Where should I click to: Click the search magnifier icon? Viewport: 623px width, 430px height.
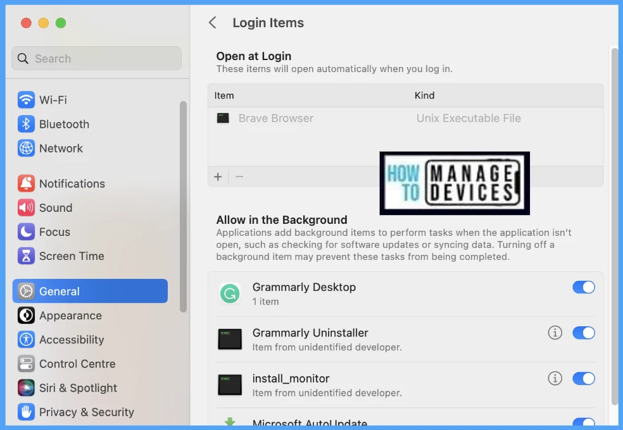tap(23, 59)
